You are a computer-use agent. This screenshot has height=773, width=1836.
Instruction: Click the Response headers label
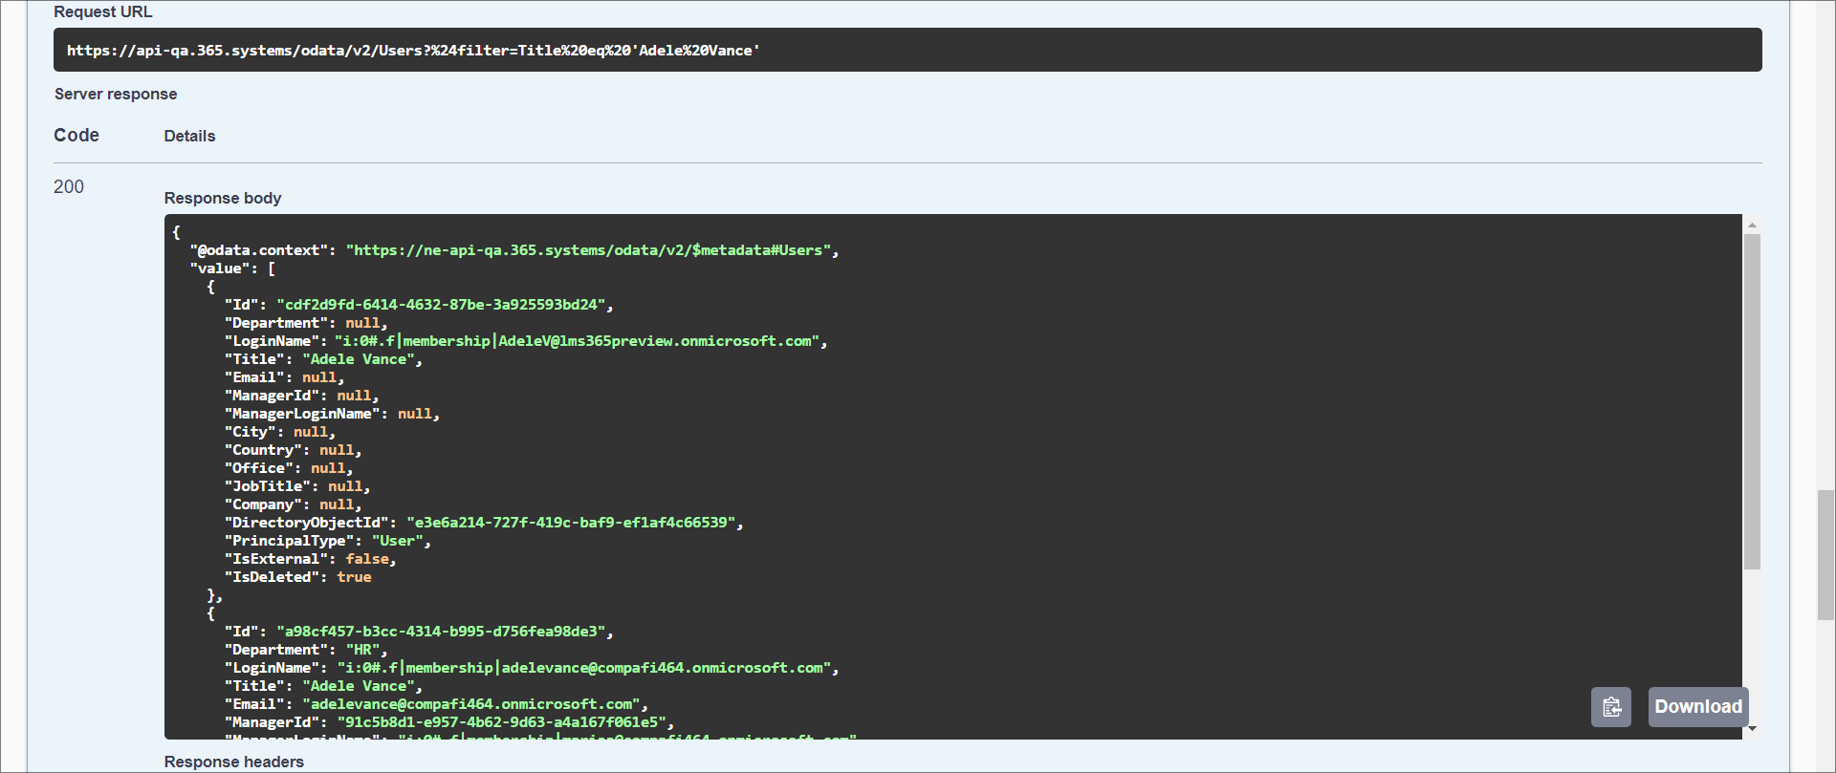pos(233,762)
